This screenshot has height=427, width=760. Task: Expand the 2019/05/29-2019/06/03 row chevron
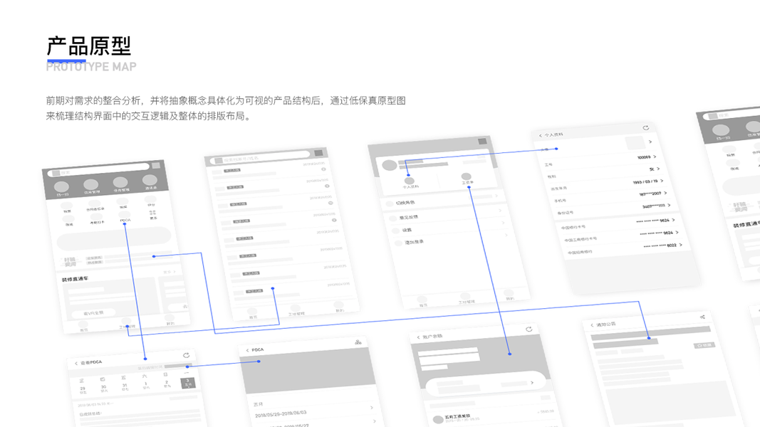(x=372, y=408)
